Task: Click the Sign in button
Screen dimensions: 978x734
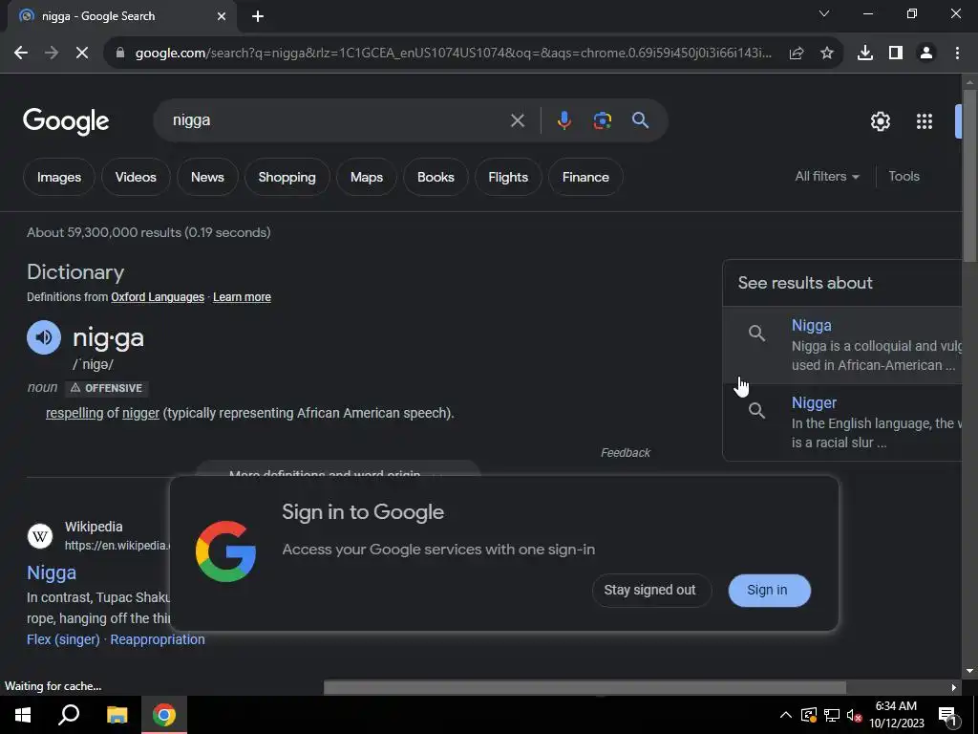Action: pos(769,591)
